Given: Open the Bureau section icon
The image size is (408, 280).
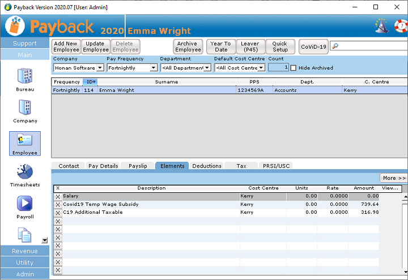Looking at the screenshot, I should pos(24,76).
